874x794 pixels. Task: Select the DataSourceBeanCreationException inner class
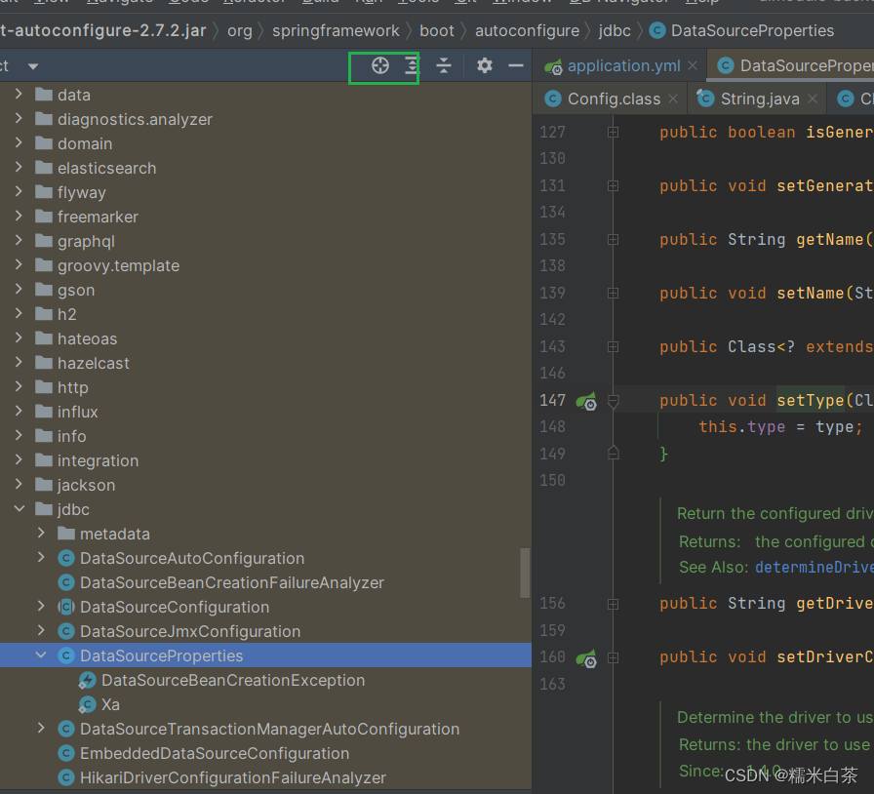(233, 680)
